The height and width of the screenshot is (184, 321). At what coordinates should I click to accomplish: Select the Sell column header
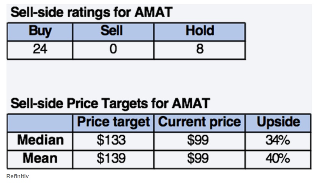113,32
